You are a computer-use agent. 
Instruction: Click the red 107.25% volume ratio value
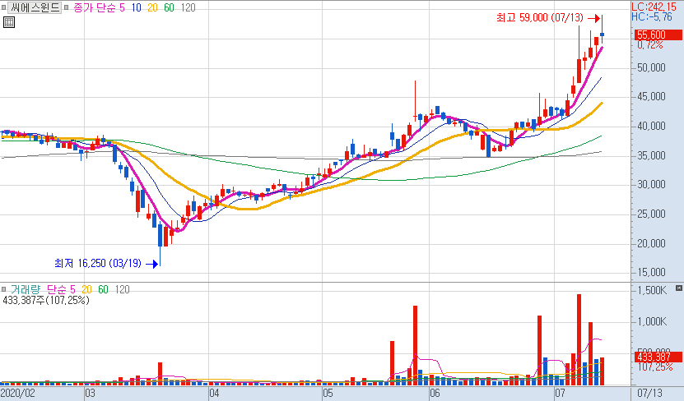pyautogui.click(x=654, y=366)
